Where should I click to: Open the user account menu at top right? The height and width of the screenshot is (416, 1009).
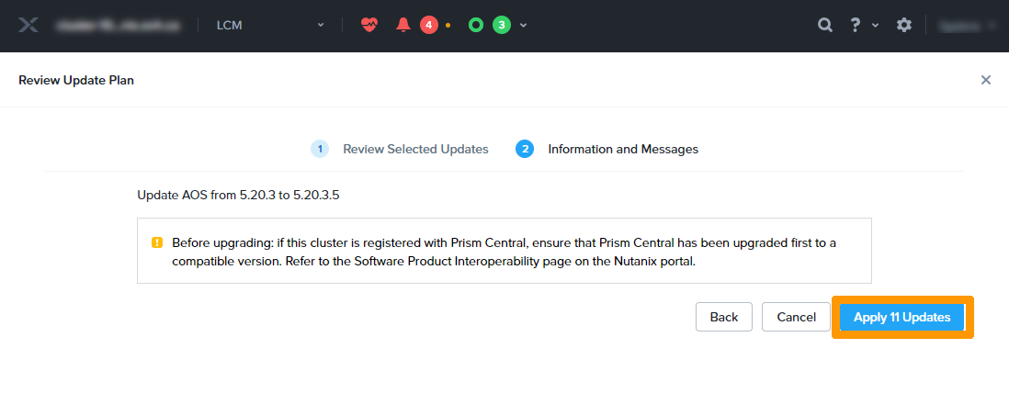pos(967,26)
